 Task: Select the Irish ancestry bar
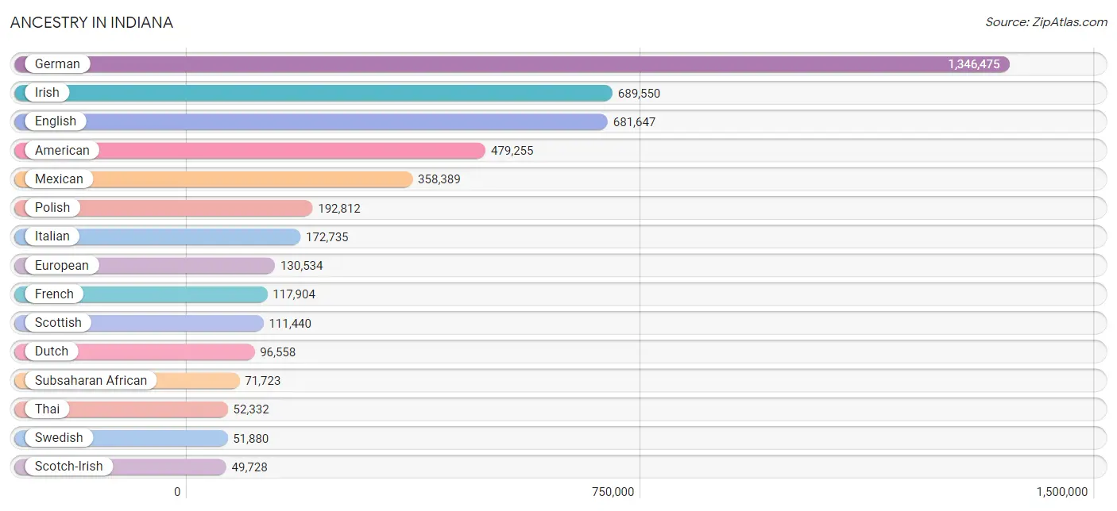(313, 93)
